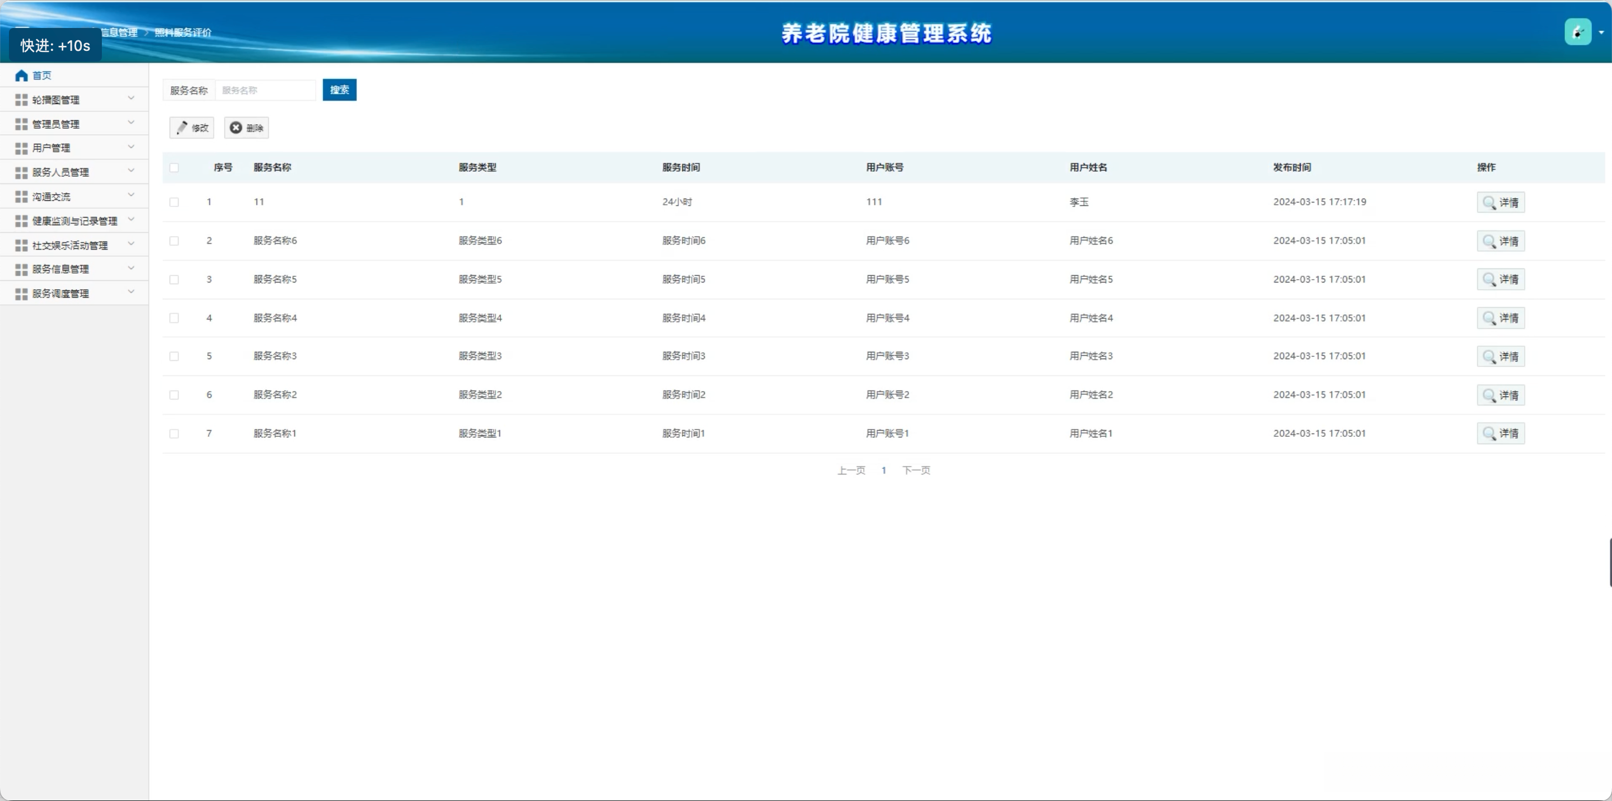Click the home icon beside 首页

click(x=21, y=76)
